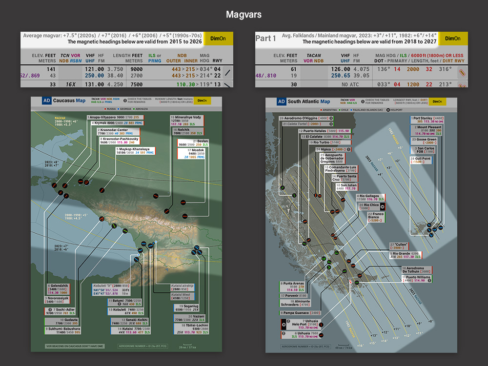Select the Nalchik airfield label
Image resolution: width=488 pixels, height=366 pixels.
click(188, 131)
